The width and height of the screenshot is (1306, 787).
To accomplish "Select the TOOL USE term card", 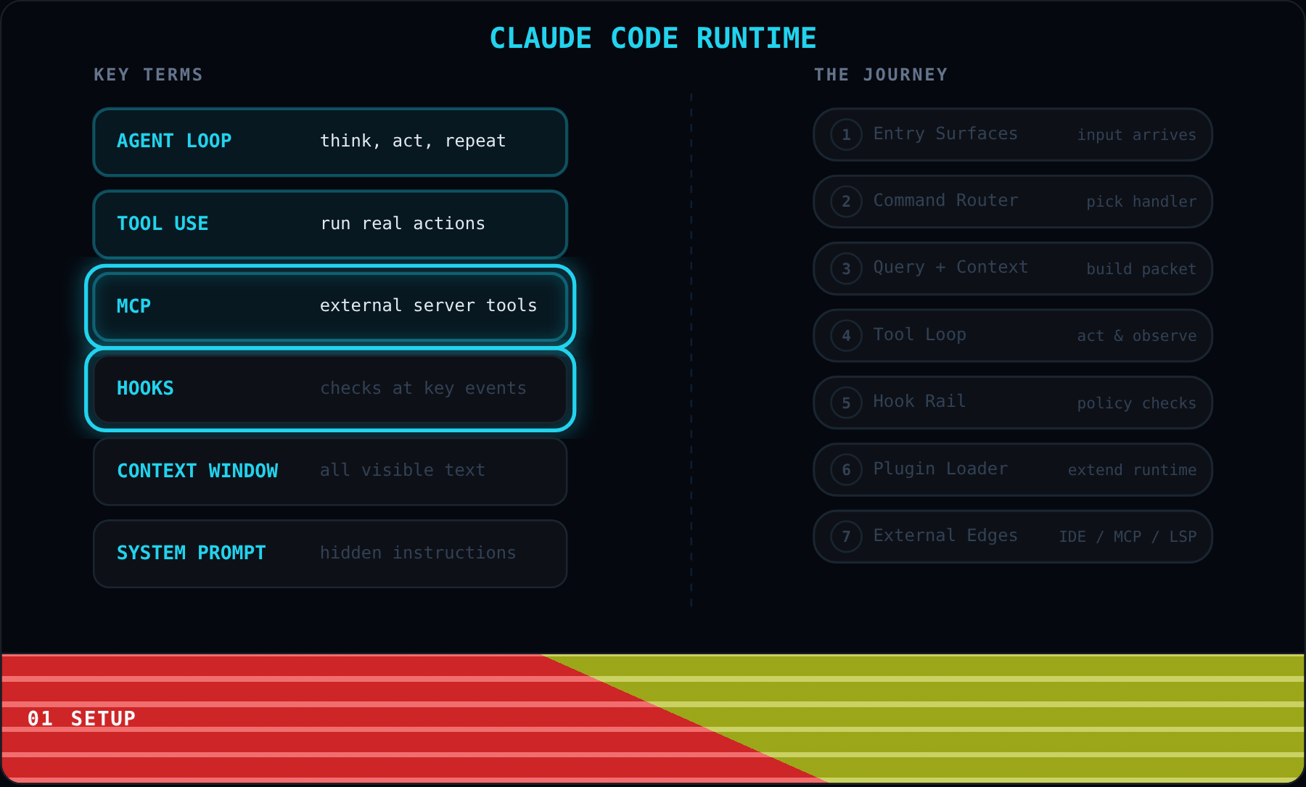I will point(330,224).
